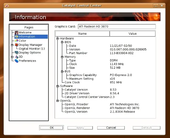Collapse the BUS subsection
Screen dimensions: 170x138
(x=62, y=71)
